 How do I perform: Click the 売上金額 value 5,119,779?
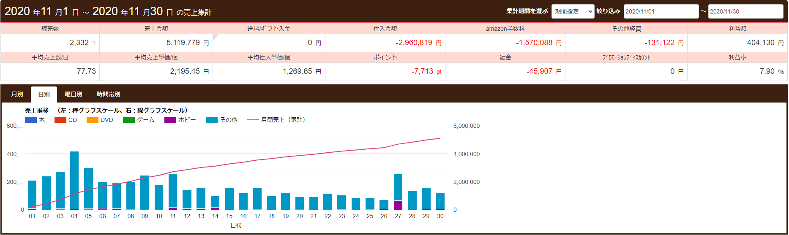[x=183, y=43]
